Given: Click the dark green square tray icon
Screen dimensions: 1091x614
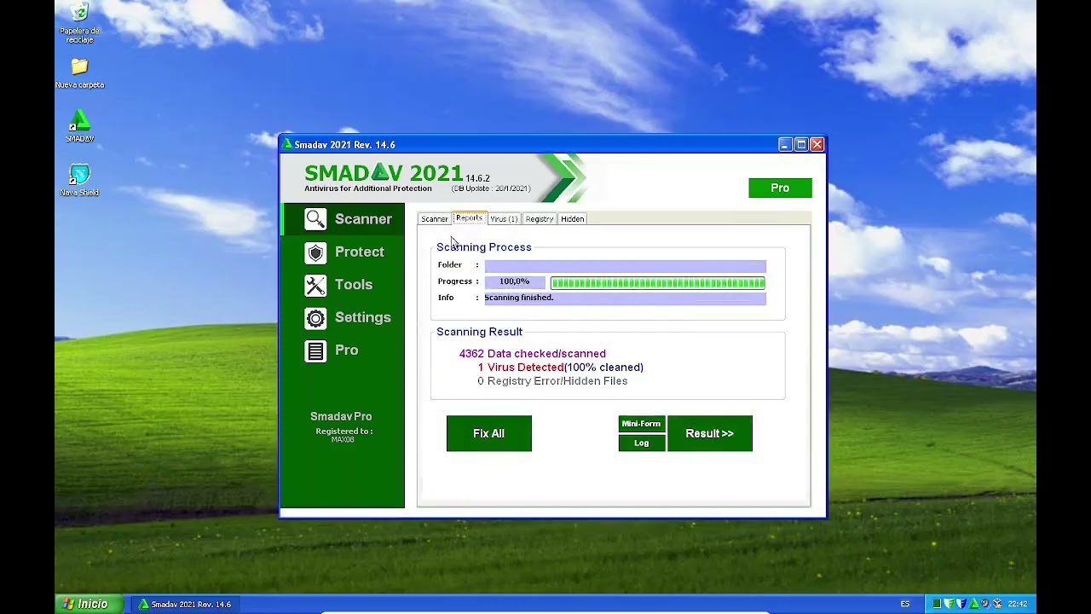Looking at the screenshot, I should click(937, 604).
